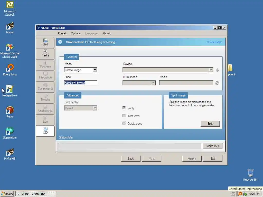Select the Slipstream sidebar item
The image size is (263, 197).
click(x=45, y=65)
